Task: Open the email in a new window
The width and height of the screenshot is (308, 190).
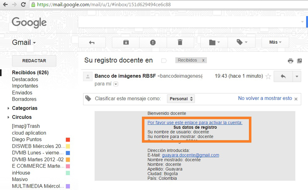Action: pyautogui.click(x=299, y=61)
